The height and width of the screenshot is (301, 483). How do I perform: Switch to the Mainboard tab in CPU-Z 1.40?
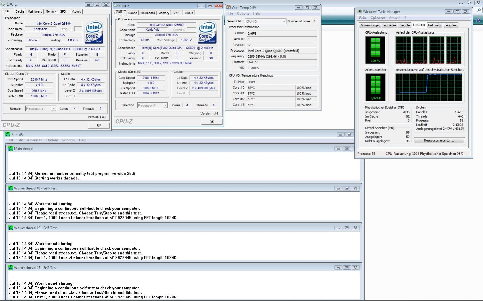coord(35,11)
